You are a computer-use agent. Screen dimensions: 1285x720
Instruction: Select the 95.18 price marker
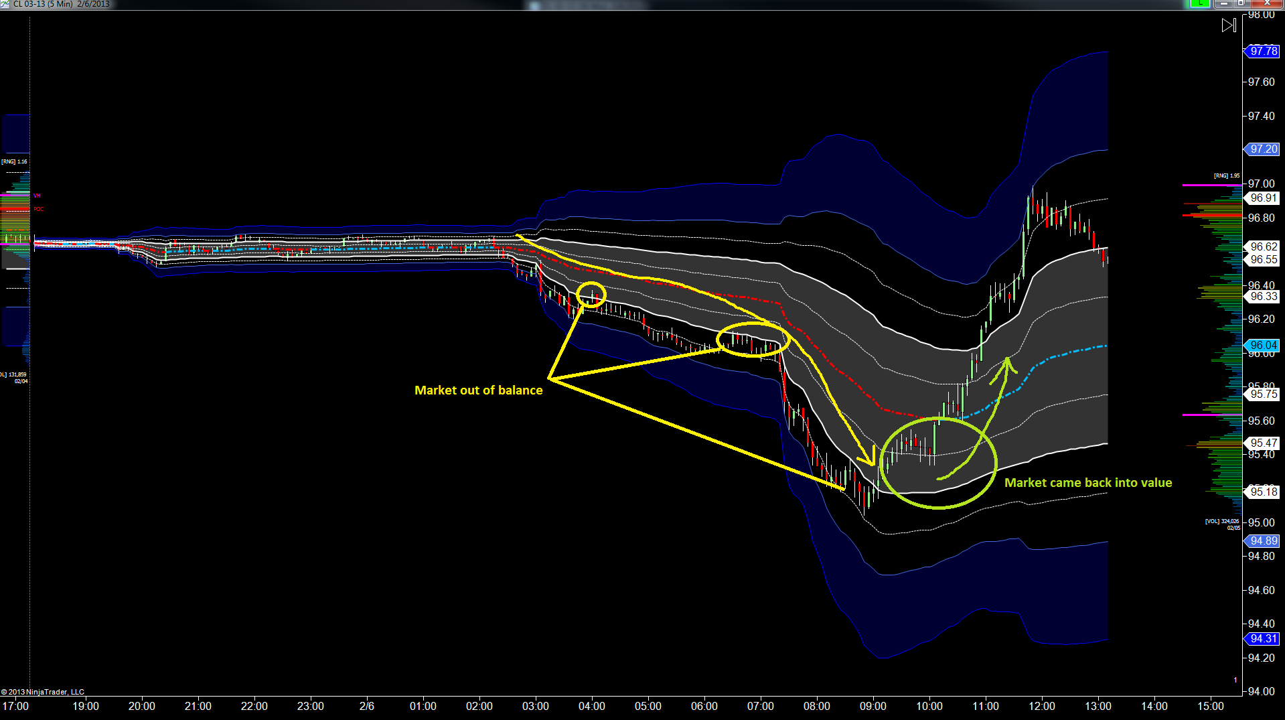click(x=1262, y=492)
